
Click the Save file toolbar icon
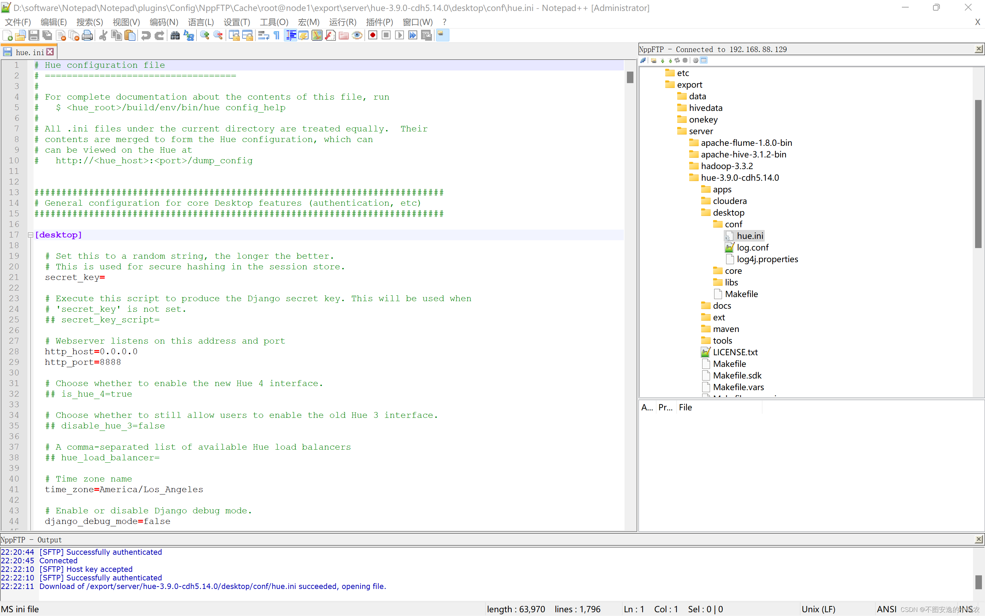[34, 36]
